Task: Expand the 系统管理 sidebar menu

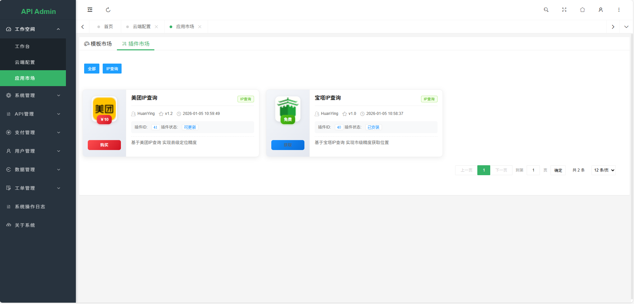Action: tap(25, 95)
